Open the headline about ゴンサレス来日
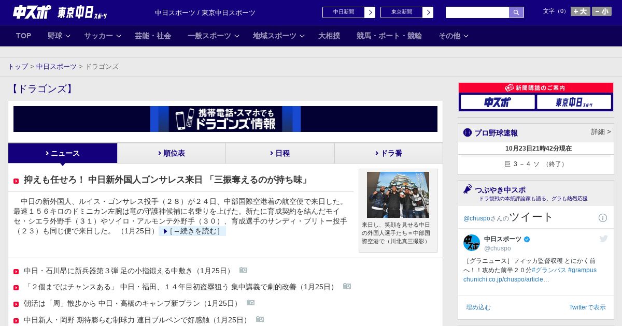622x326 pixels. click(167, 180)
